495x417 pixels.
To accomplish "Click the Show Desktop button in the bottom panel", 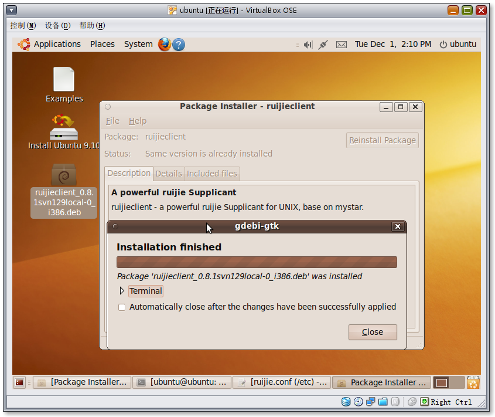I will coord(19,382).
